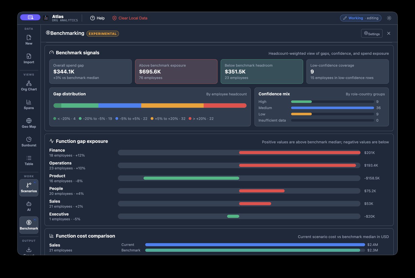Screen dimensions: 415x278
Task: Click the 'Product' function label
Action: pyautogui.click(x=57, y=176)
